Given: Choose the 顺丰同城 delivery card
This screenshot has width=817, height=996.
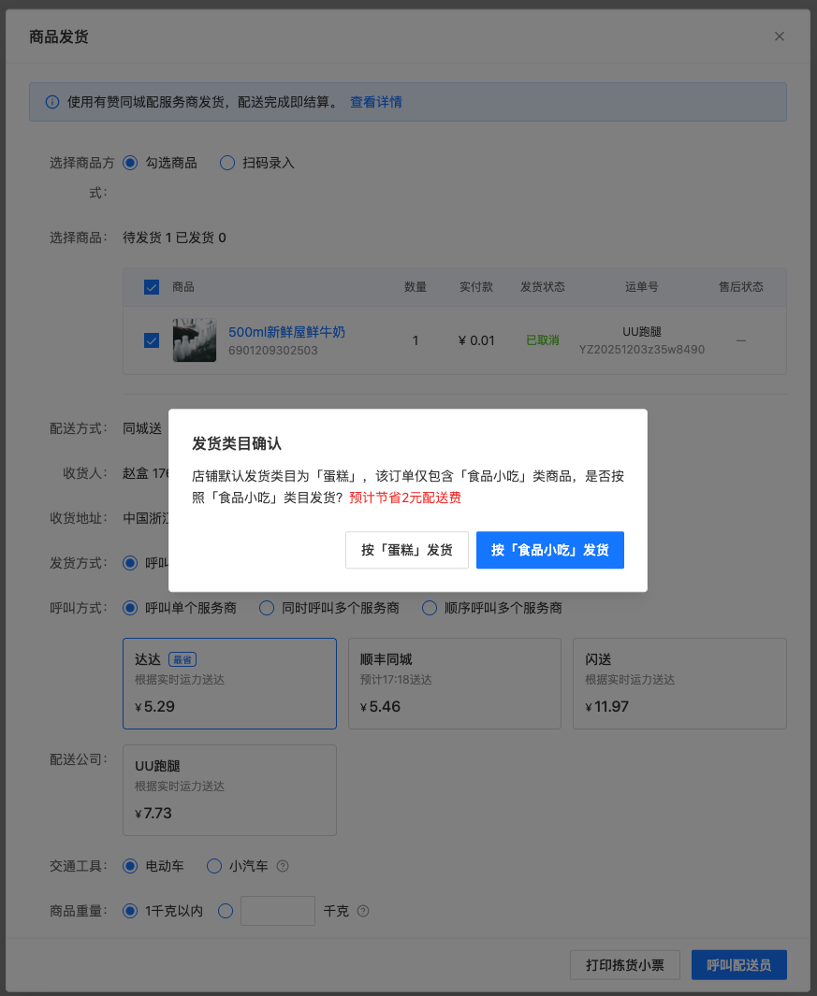Looking at the screenshot, I should (455, 684).
